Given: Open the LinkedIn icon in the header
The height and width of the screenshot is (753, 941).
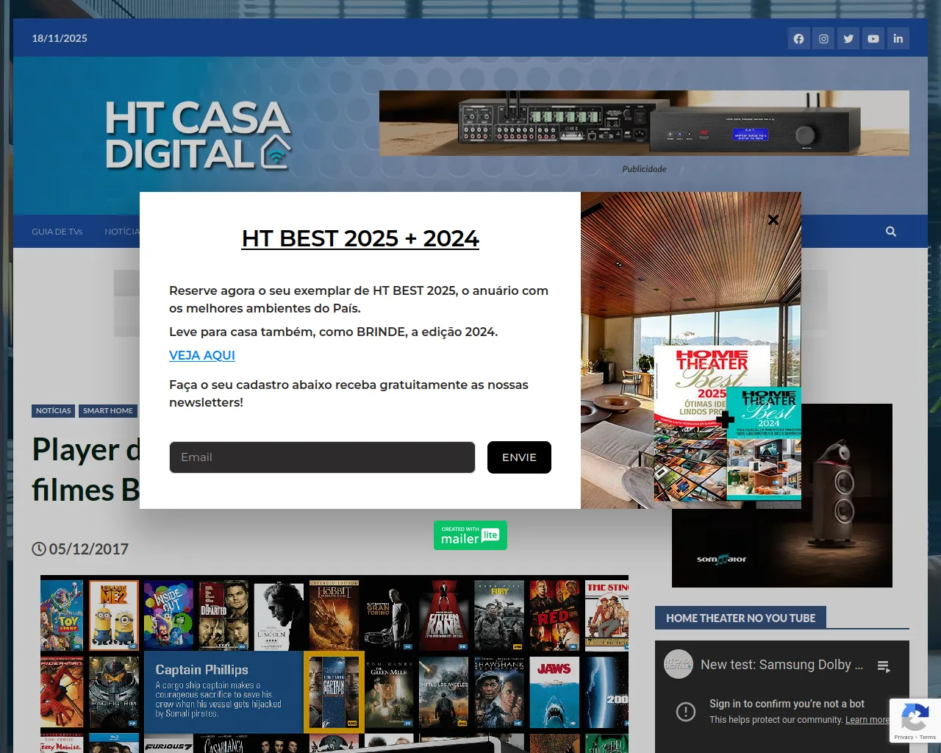Looking at the screenshot, I should click(x=898, y=38).
